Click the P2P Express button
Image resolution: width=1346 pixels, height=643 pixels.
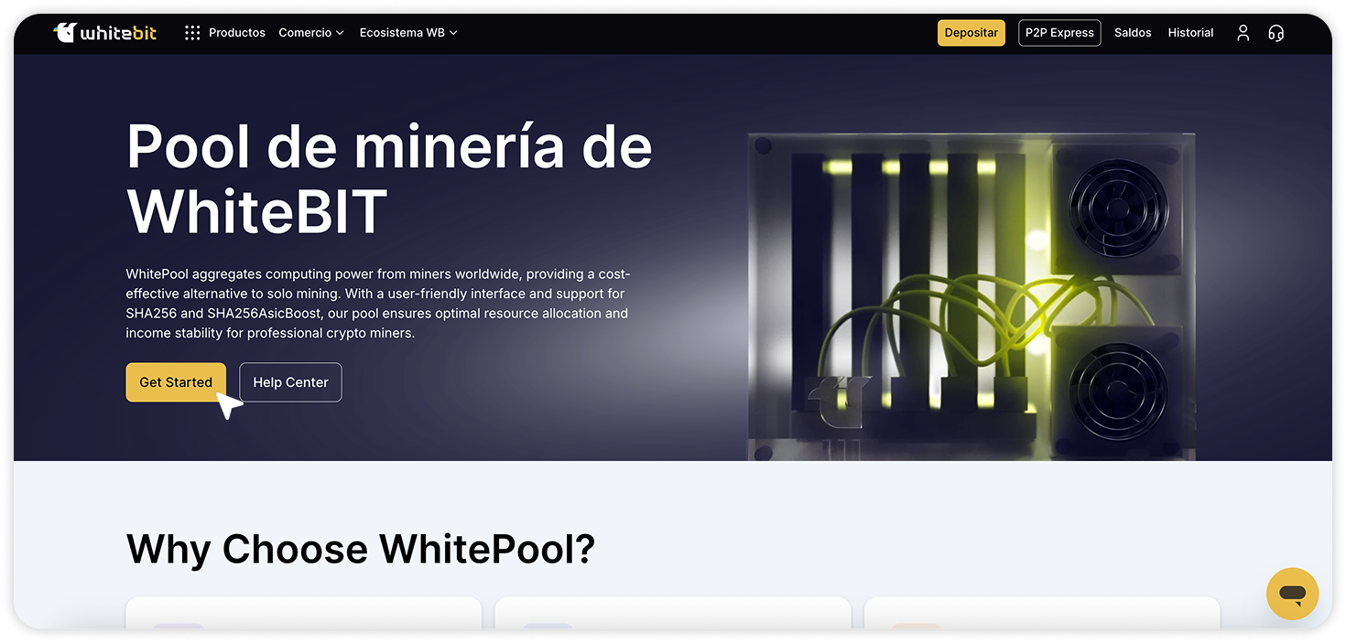pyautogui.click(x=1059, y=33)
